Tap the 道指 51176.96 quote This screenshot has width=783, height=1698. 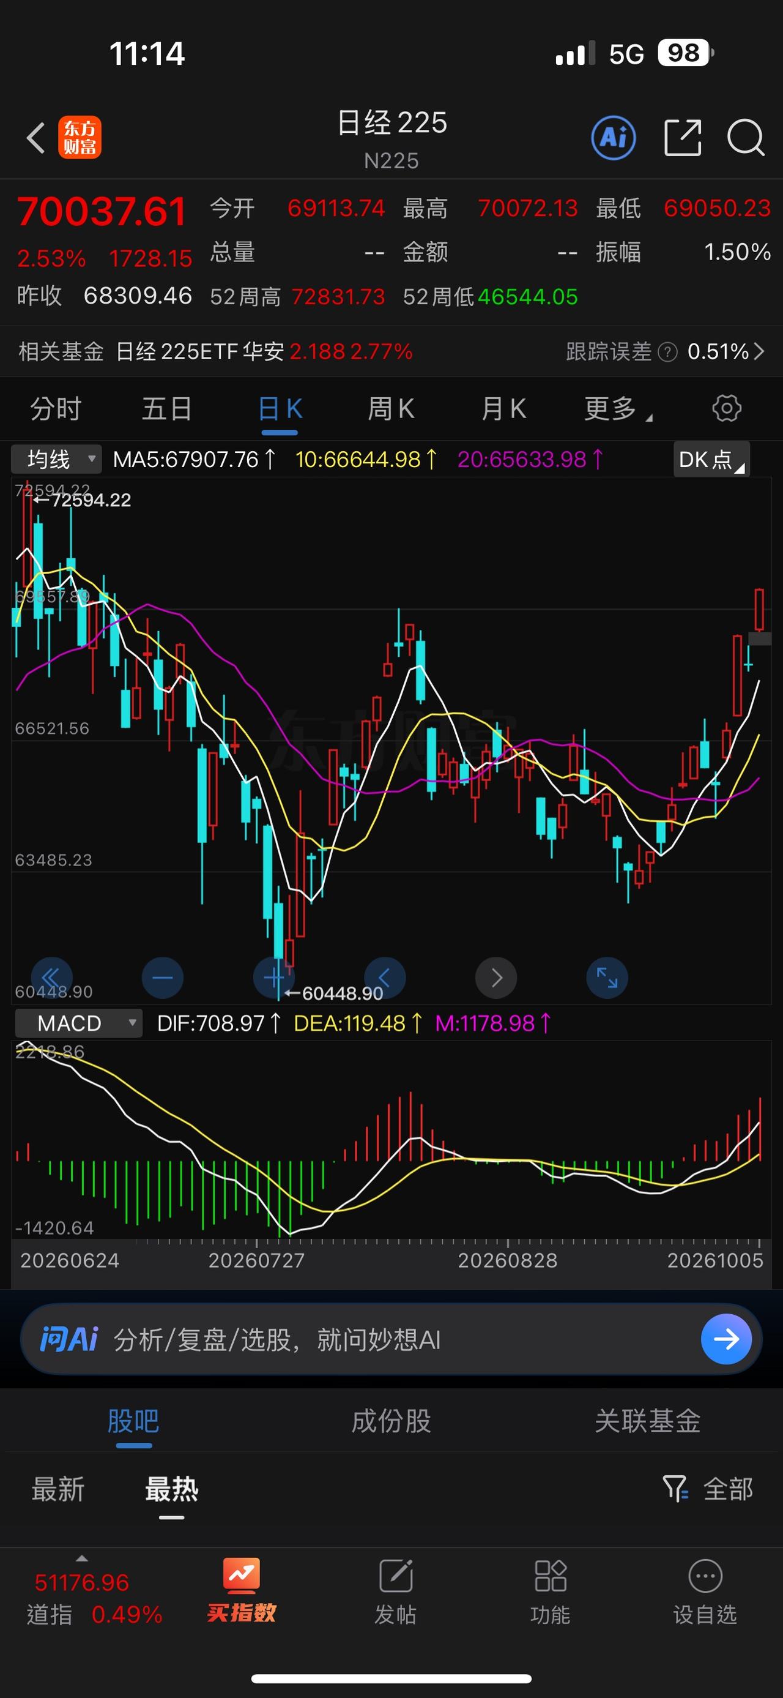coord(94,1598)
